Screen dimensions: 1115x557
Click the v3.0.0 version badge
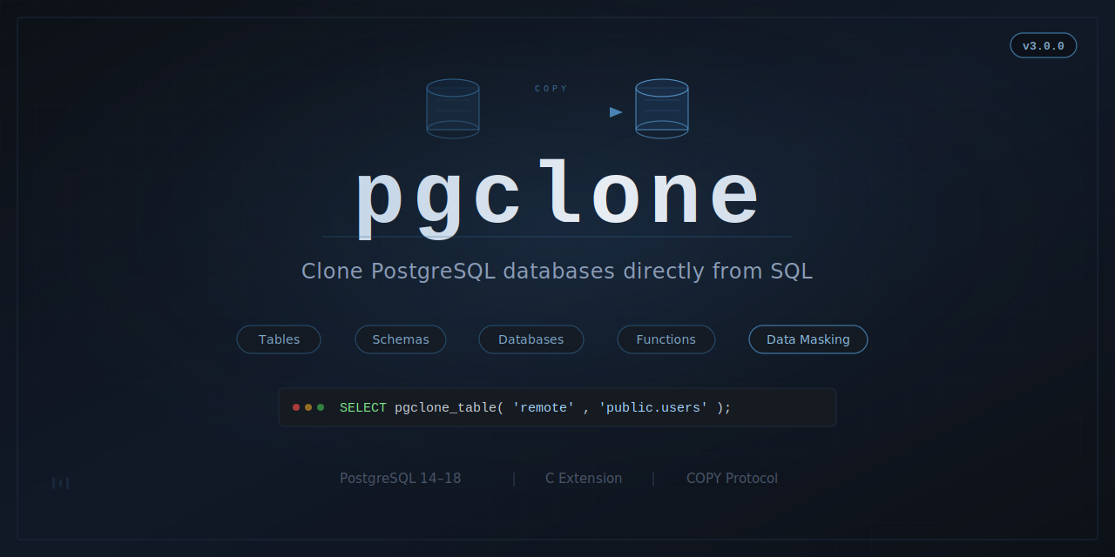(x=1044, y=45)
